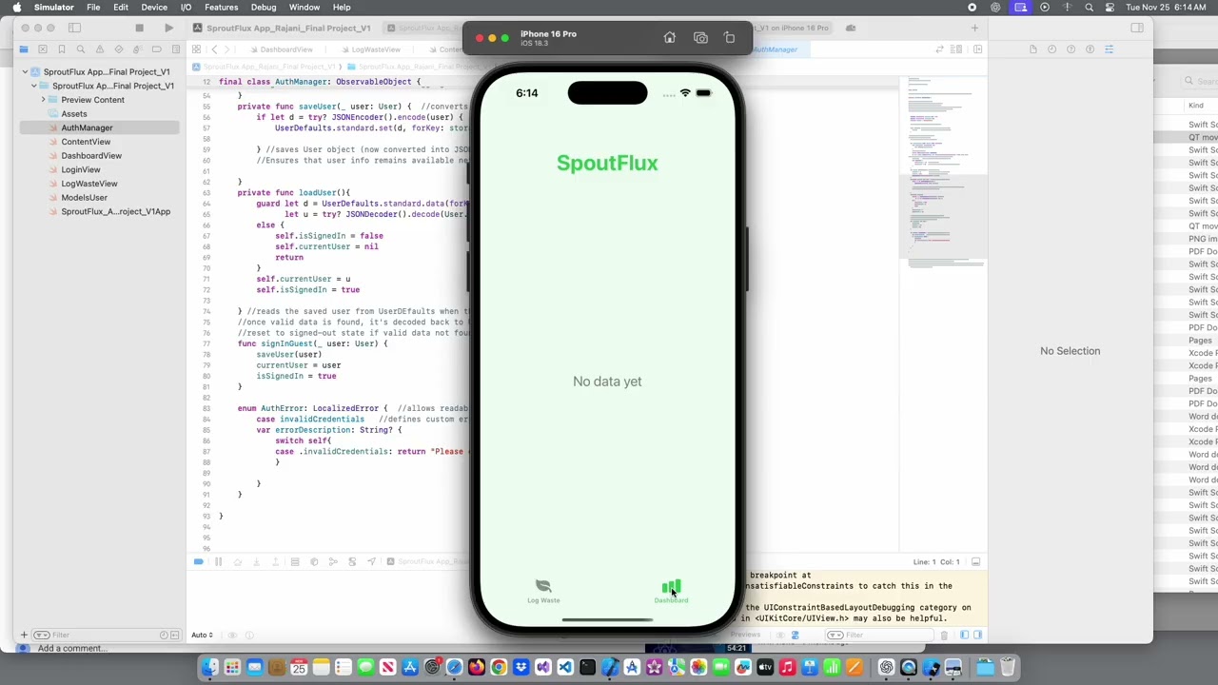Add a new Xcode editor tab
Image resolution: width=1218 pixels, height=685 pixels.
coord(974,28)
